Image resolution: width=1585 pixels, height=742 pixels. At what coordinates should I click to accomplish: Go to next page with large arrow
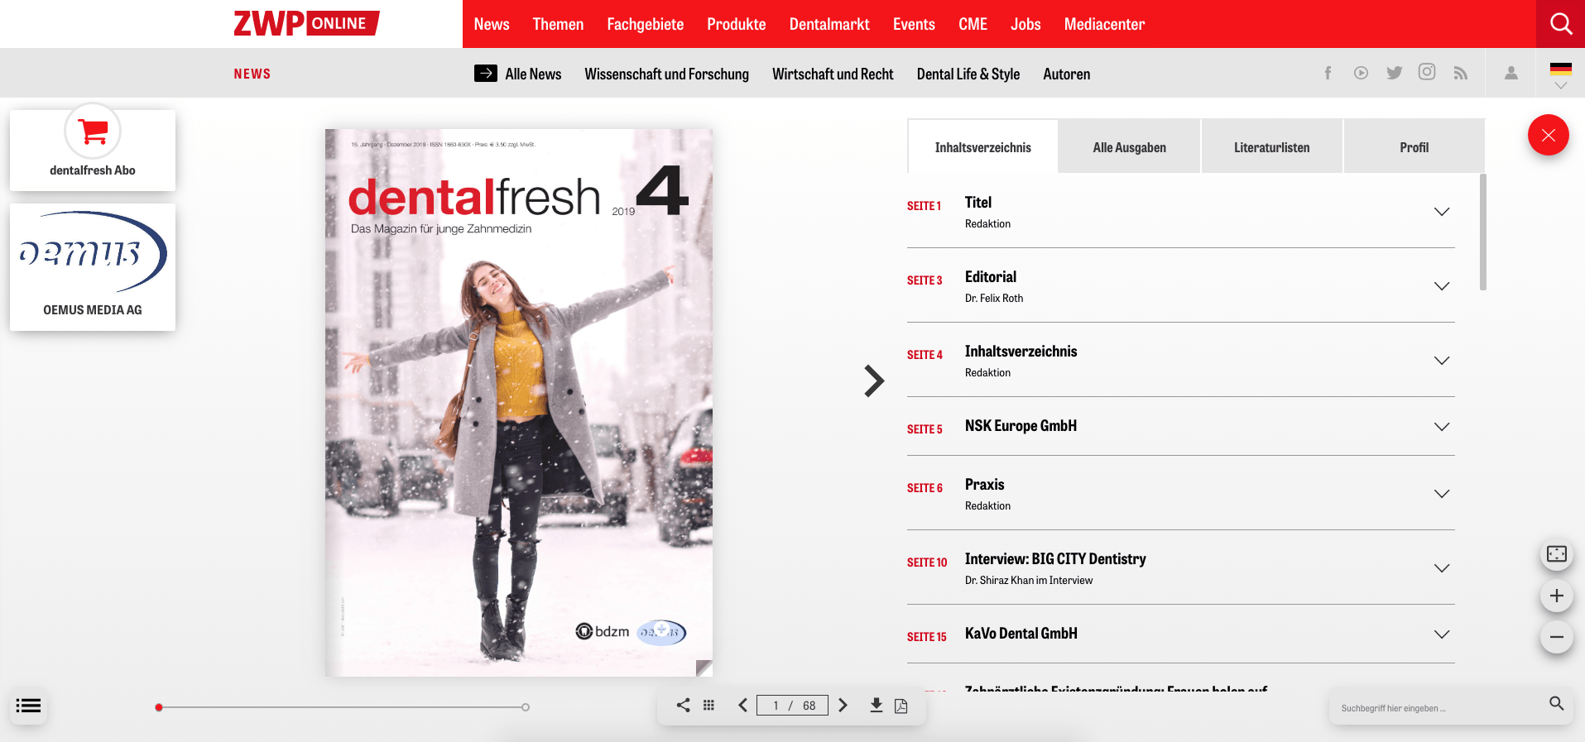pyautogui.click(x=874, y=381)
